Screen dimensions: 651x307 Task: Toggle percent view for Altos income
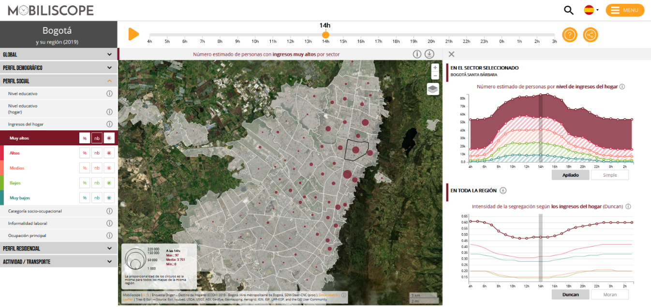(85, 153)
